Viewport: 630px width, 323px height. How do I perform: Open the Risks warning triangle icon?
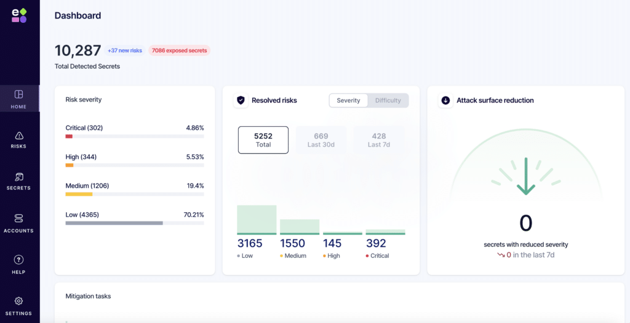(18, 135)
